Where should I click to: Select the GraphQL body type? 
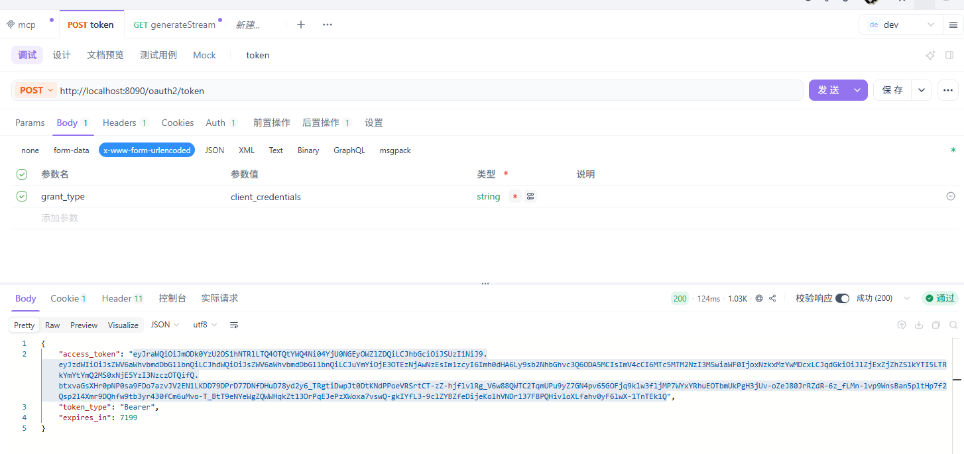coord(349,150)
